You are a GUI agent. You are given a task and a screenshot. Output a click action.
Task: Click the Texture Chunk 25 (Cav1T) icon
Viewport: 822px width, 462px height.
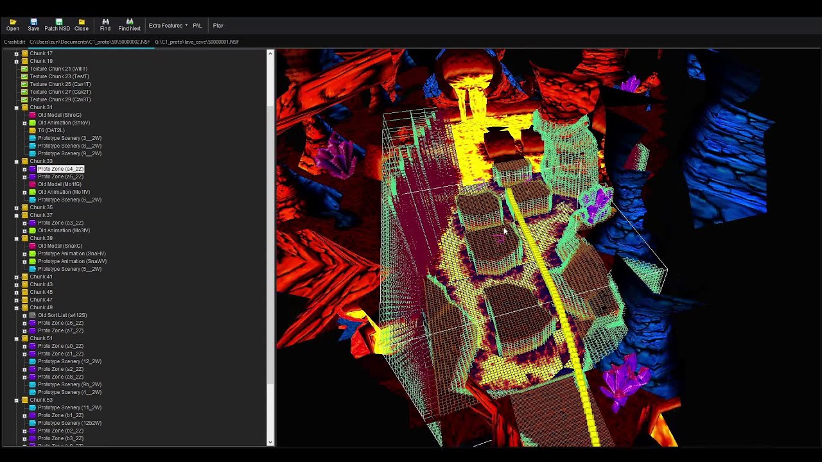(24, 84)
